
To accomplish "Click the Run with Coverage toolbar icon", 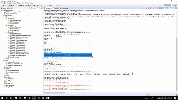I will pyautogui.click(x=23, y=6).
